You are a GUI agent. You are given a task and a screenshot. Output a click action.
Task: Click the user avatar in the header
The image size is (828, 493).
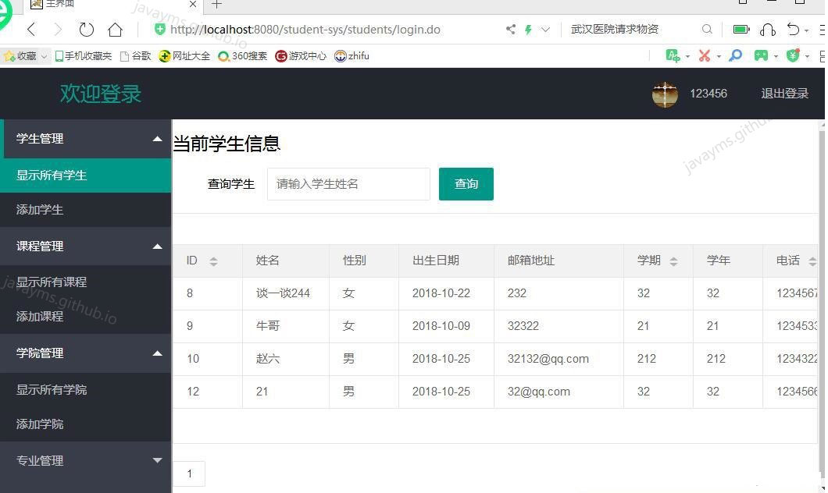(664, 94)
